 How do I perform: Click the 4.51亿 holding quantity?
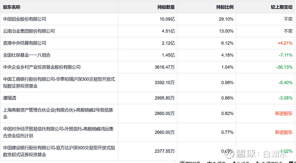168,31
